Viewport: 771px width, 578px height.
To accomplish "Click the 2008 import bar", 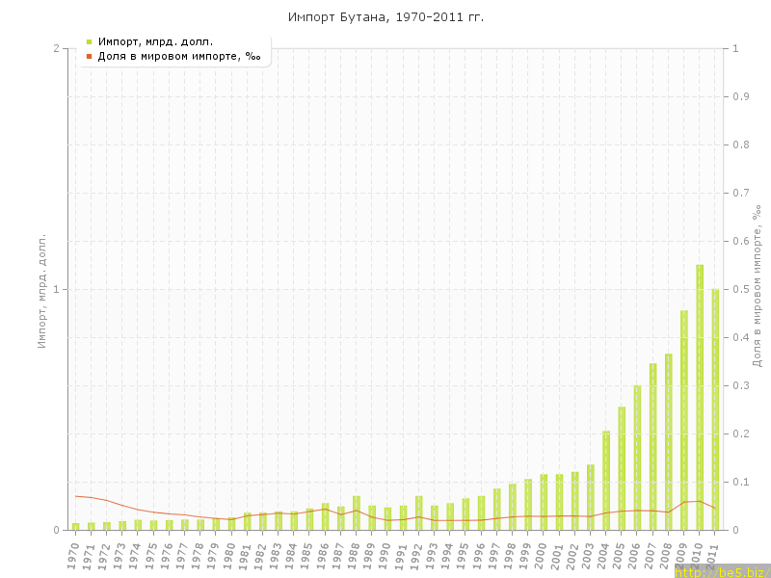I will point(668,442).
